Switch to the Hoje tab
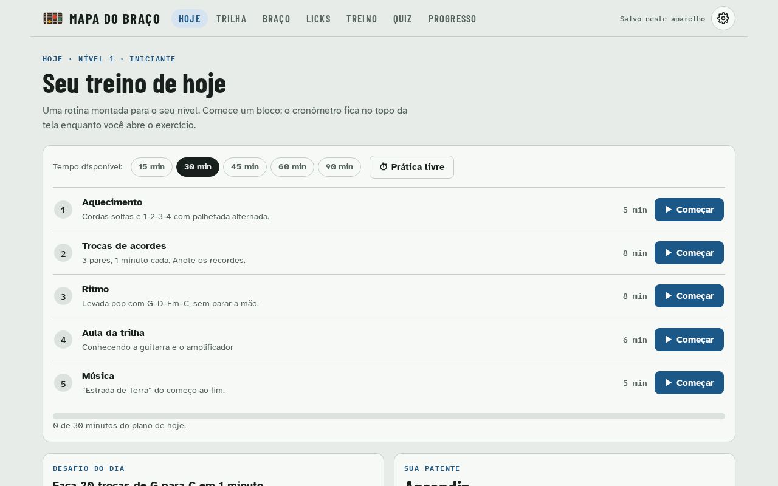Viewport: 778px width, 486px height. pos(190,19)
